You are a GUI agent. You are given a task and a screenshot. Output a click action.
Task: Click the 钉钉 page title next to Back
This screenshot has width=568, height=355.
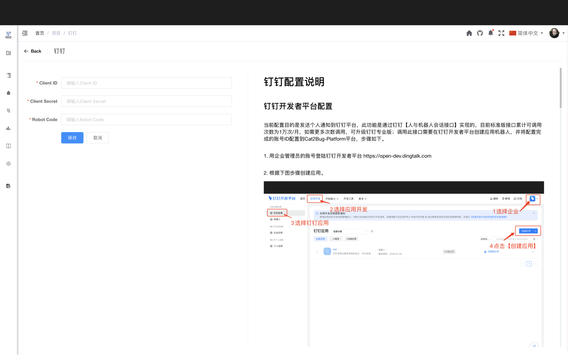(59, 51)
